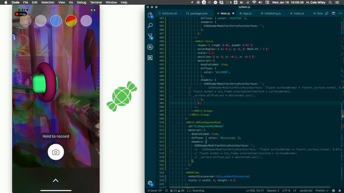The height and width of the screenshot is (193, 344).
Task: Click the Ln 505, Col 21 cursor position indicator
Action: [x=255, y=191]
